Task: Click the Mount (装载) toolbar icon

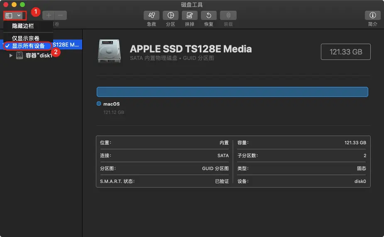Action: click(228, 15)
